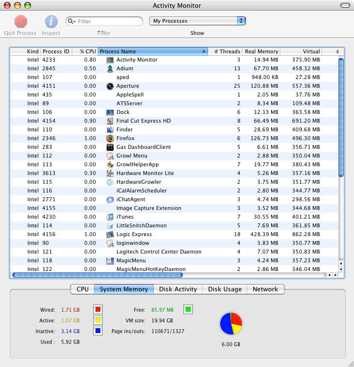Click process ID 2346 cell
Screen dimensions: 354x367
48,138
